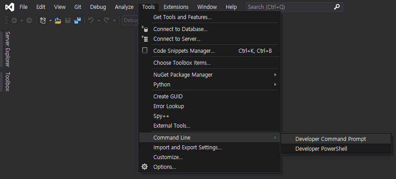Close the Tools menu
Image resolution: width=396 pixels, height=179 pixels.
pos(149,7)
